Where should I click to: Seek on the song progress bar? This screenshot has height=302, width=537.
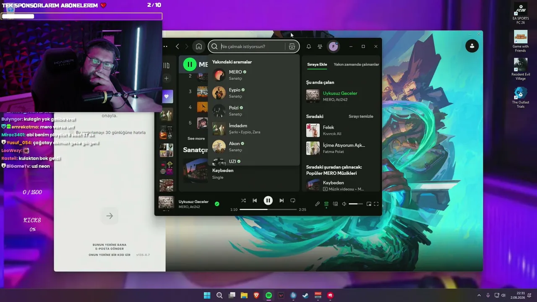[x=268, y=209]
